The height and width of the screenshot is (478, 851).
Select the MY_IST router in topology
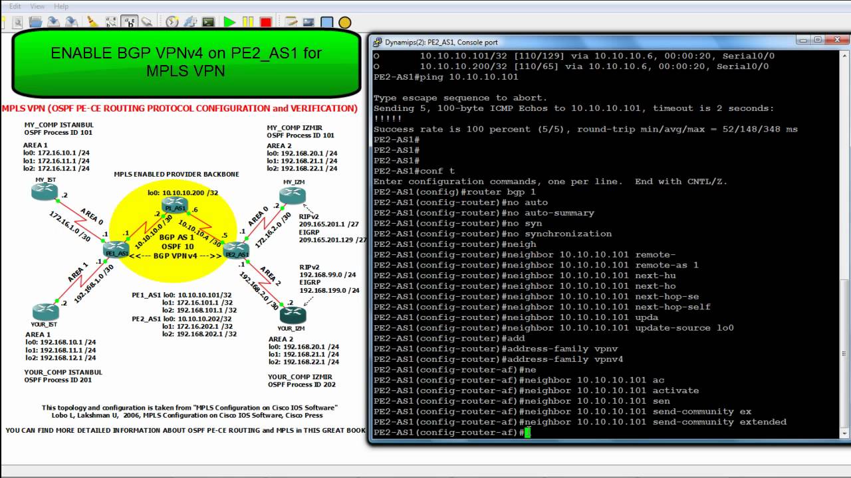pos(45,191)
